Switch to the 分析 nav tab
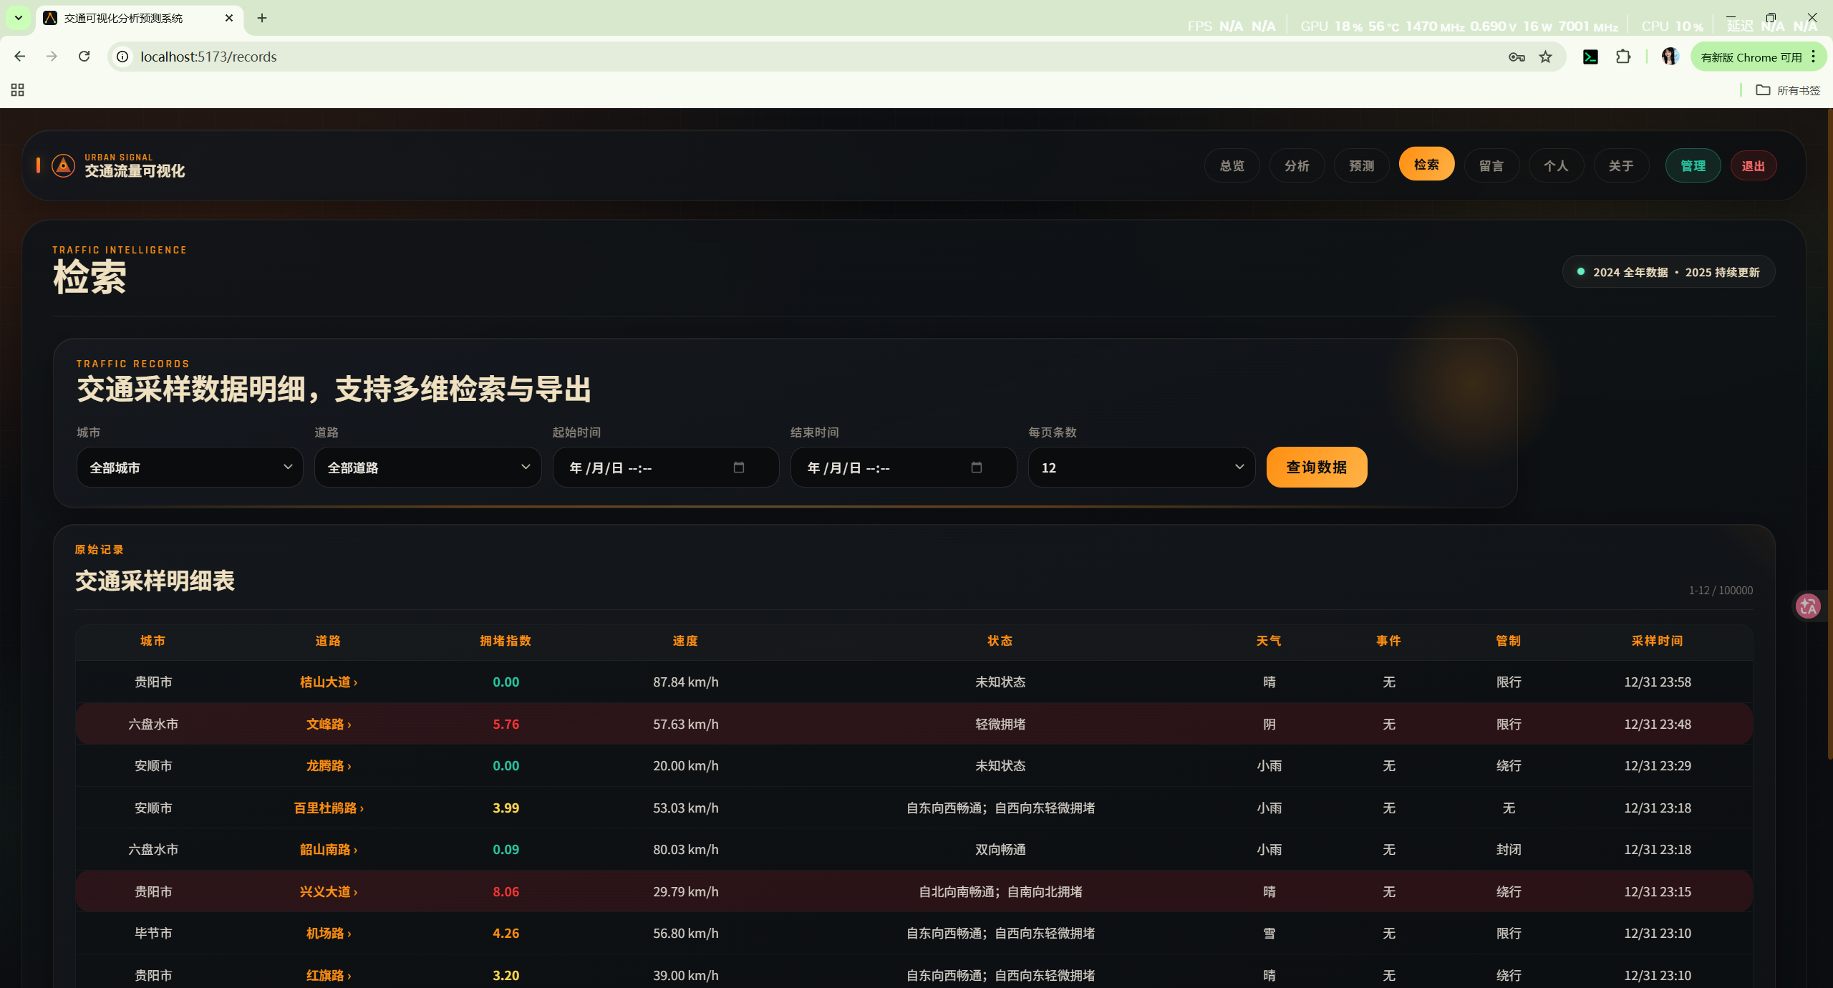Image resolution: width=1833 pixels, height=988 pixels. pos(1297,165)
